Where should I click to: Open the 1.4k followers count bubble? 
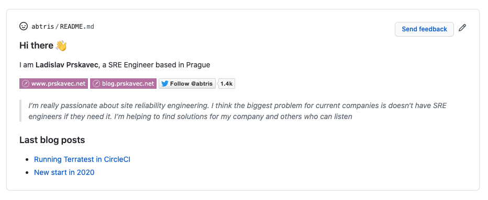227,84
